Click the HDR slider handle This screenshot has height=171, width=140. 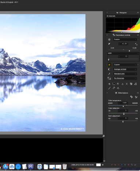pos(109,60)
